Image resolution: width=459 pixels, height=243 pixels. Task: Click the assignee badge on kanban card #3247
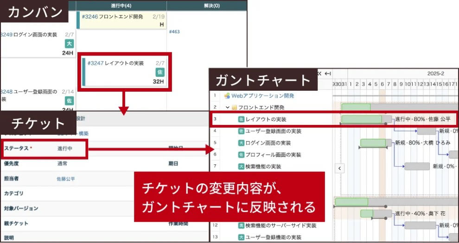(x=160, y=72)
